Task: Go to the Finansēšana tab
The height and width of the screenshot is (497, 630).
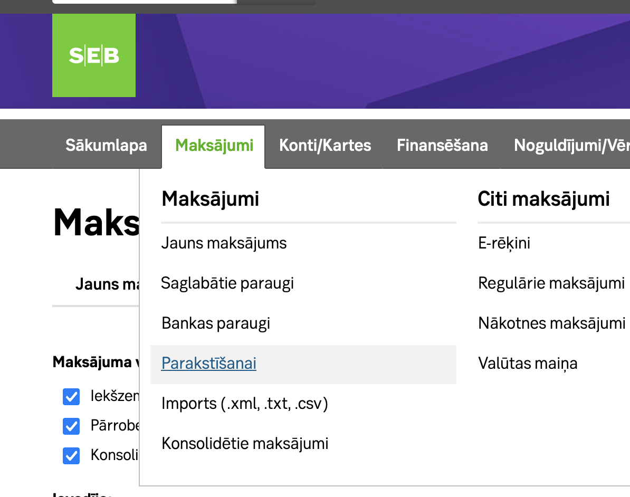Action: 442,145
